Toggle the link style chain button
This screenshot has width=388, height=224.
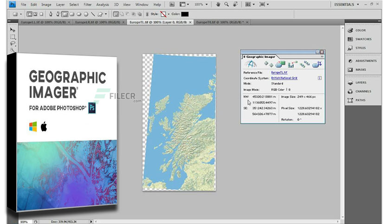click(x=147, y=14)
